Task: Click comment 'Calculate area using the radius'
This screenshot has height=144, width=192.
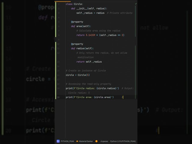Action: pos(98,31)
